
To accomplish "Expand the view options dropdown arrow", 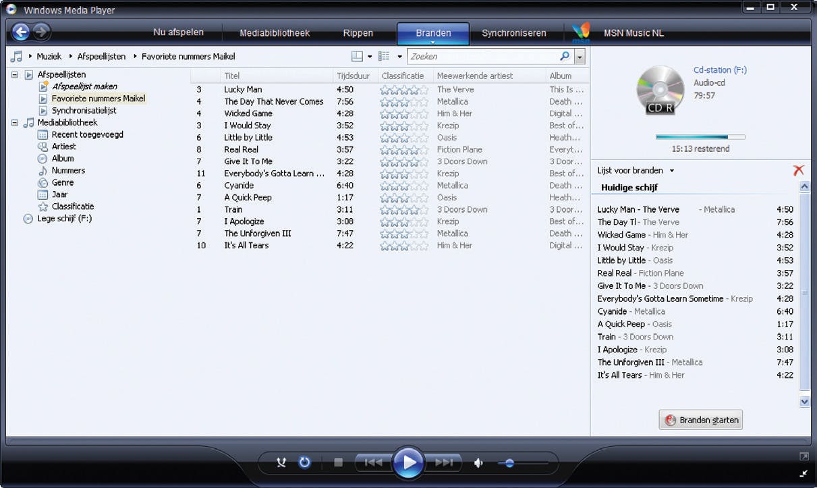I will tap(399, 57).
